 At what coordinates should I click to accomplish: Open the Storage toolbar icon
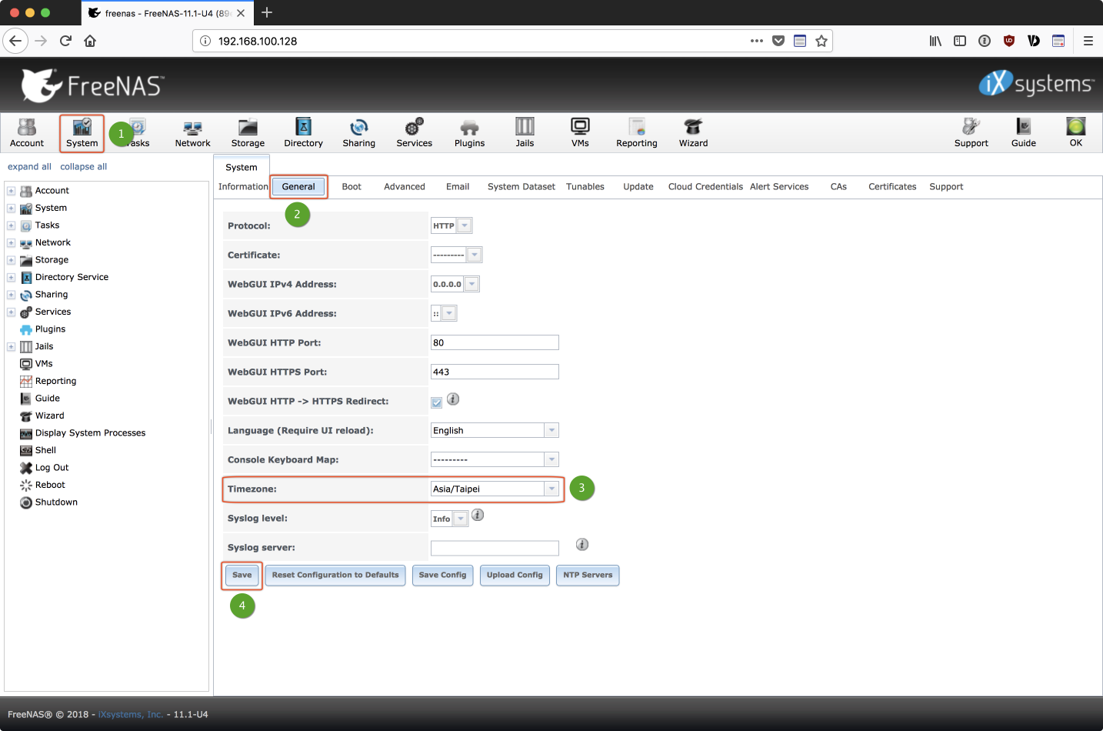pos(248,132)
